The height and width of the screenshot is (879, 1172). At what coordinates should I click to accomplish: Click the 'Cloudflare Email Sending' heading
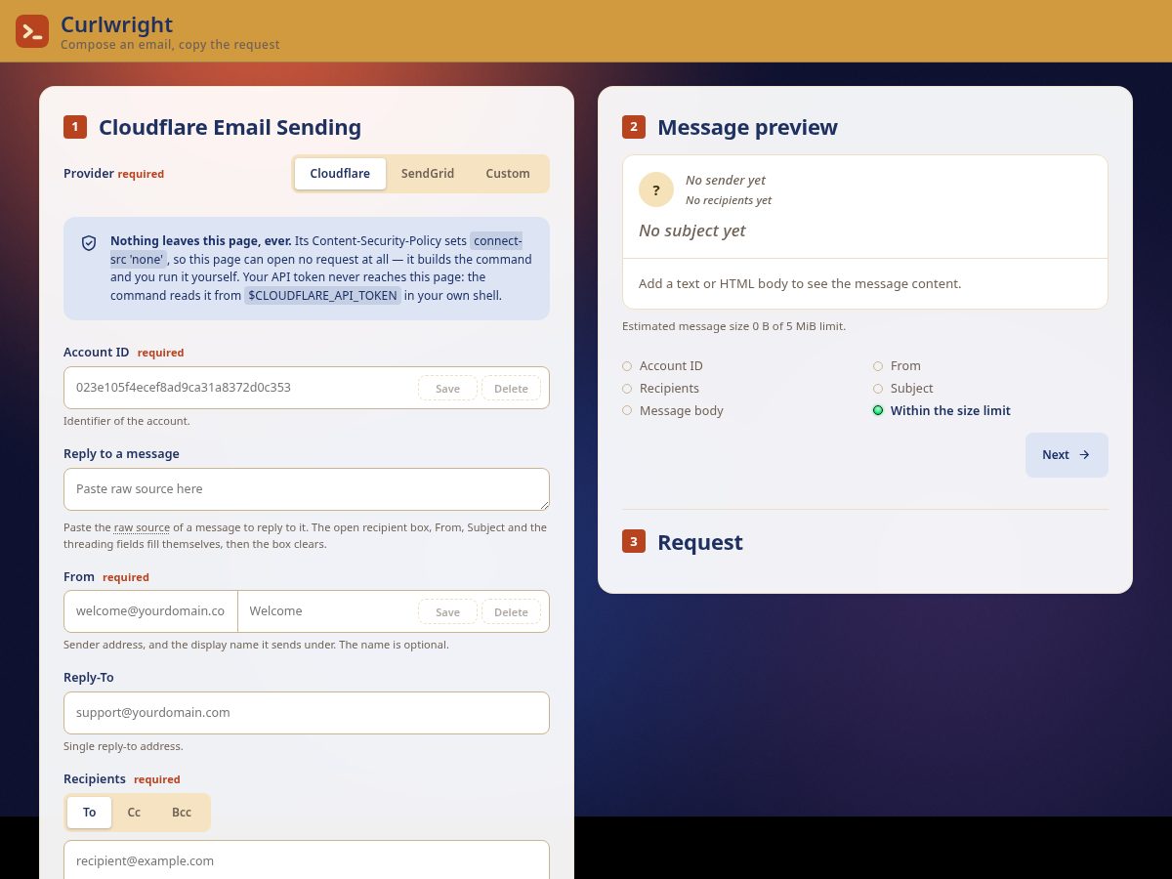coord(230,128)
